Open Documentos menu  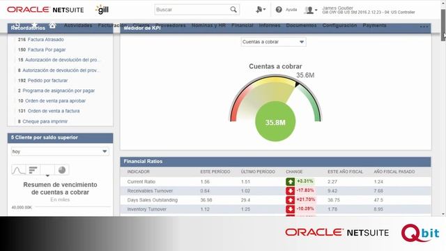(301, 25)
